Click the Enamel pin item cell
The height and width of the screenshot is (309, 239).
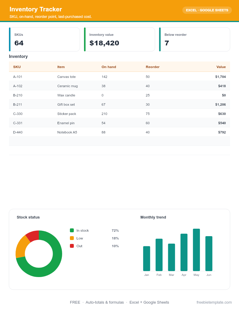pos(66,123)
